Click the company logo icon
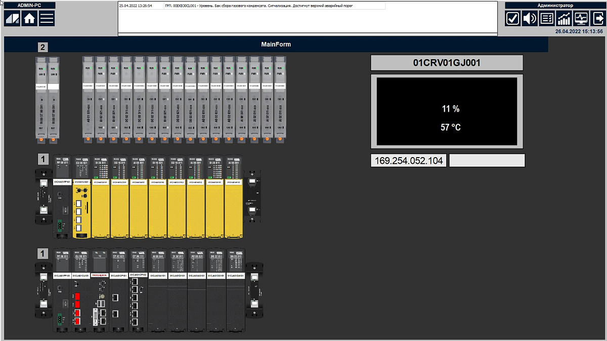Viewport: 607px width, 341px height. tap(12, 18)
